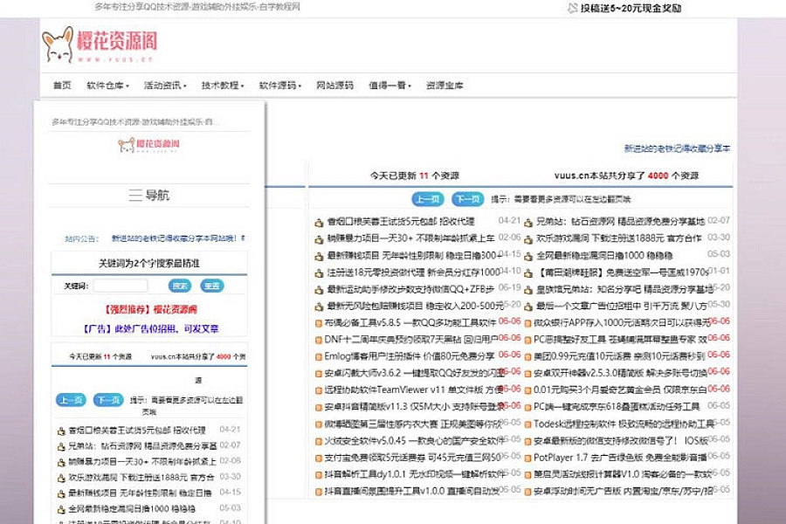The image size is (786, 524).
Task: Open 躺赚暴力项目一天30+ in the wide resource list
Action: [410, 238]
